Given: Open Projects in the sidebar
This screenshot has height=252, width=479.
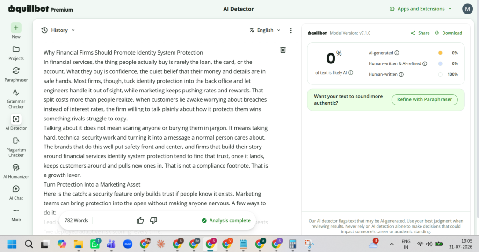Looking at the screenshot, I should [x=16, y=53].
